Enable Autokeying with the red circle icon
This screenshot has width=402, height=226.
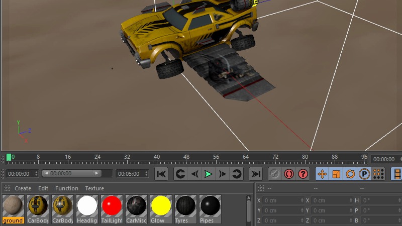289,174
